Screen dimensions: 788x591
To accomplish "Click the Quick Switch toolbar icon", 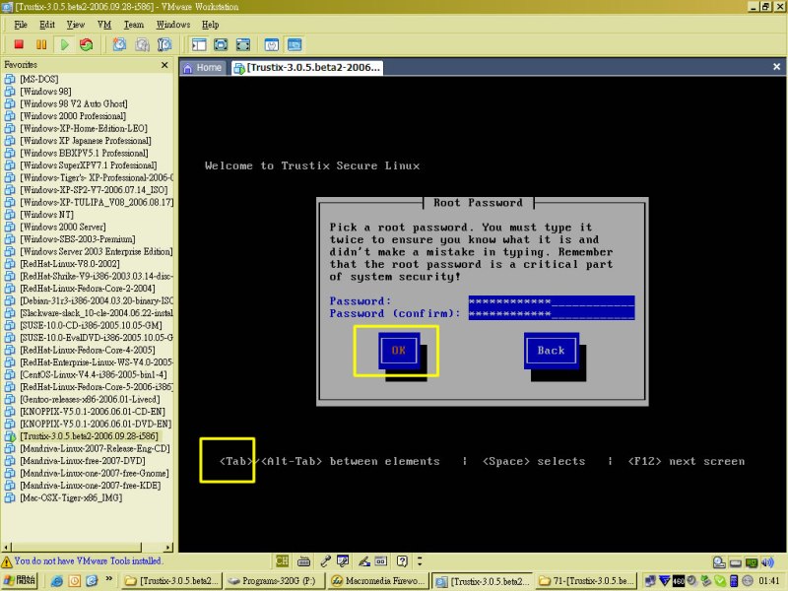I will click(221, 44).
